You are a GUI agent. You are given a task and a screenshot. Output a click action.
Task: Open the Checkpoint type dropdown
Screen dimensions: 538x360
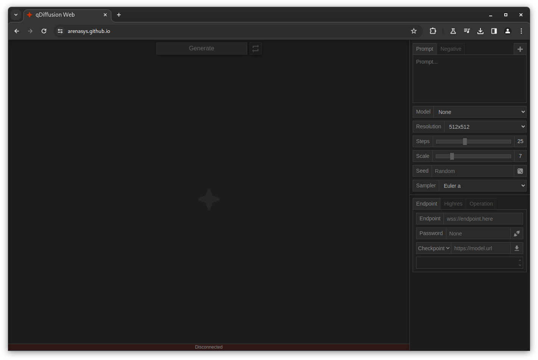(x=434, y=248)
